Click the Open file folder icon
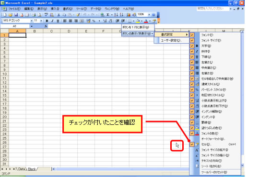This screenshot has width=259, height=177. tap(11, 15)
